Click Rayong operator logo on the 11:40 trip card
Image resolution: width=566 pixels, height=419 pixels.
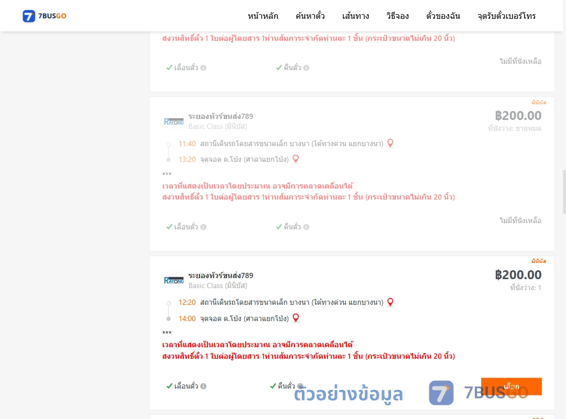[173, 122]
